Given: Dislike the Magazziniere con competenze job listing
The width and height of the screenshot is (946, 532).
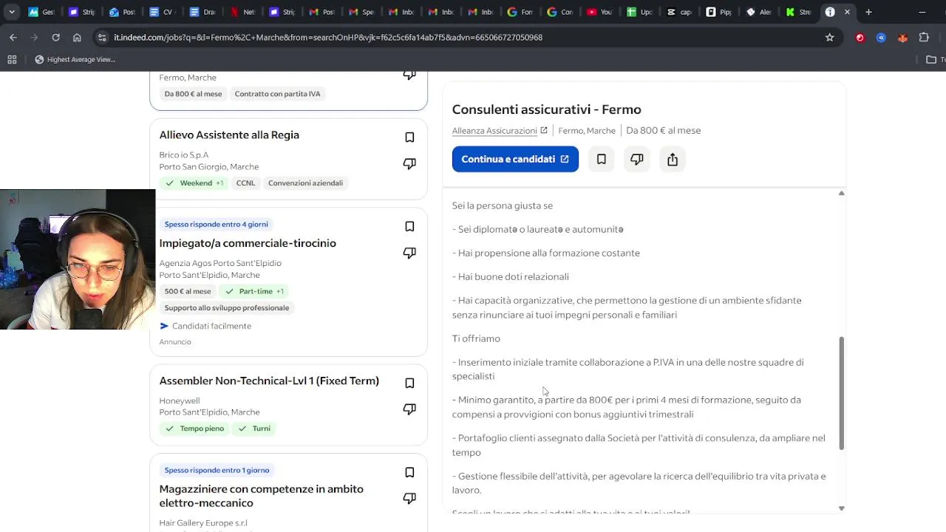Looking at the screenshot, I should click(x=409, y=498).
